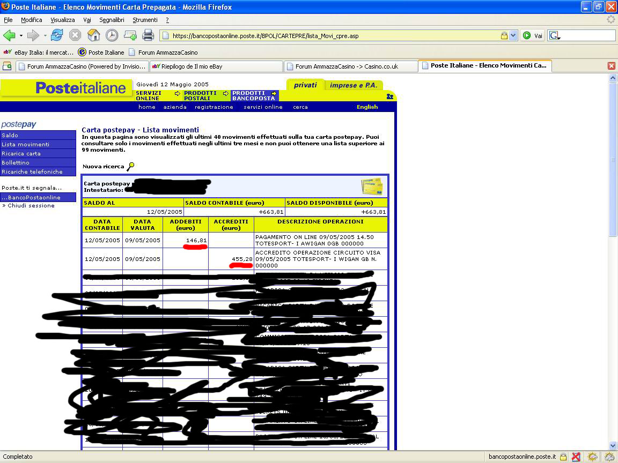Select the Poste Italiane Elenco Movimenti tab
Viewport: 618px width, 463px height.
[x=485, y=66]
